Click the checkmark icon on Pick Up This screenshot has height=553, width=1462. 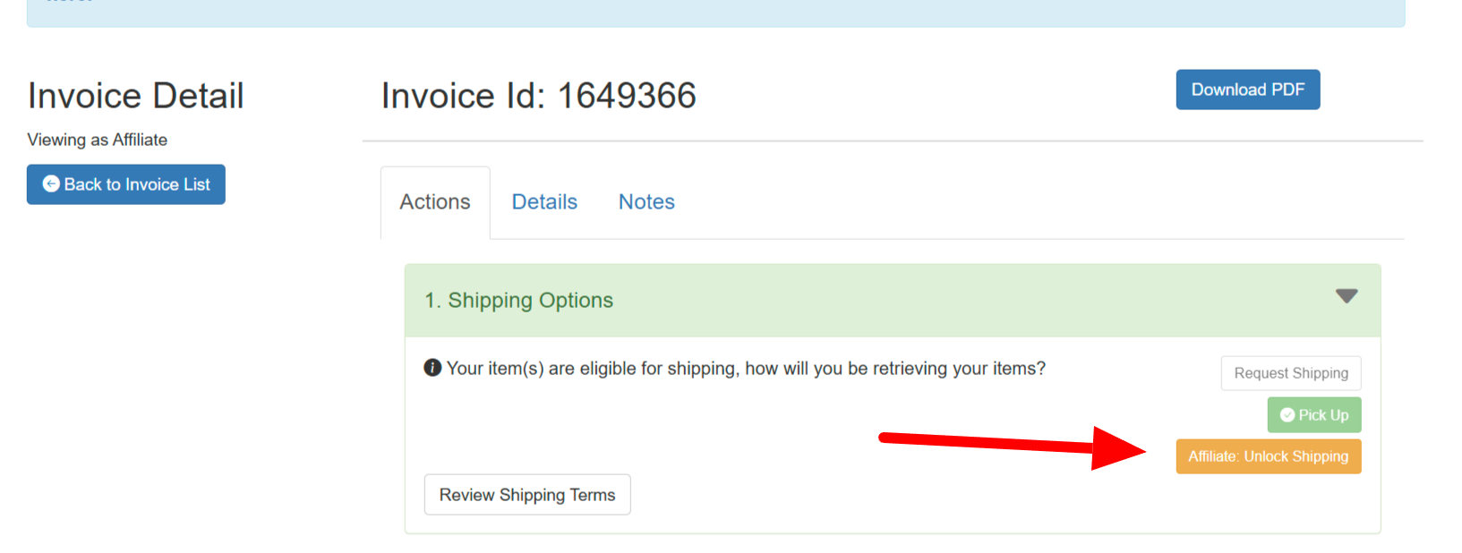click(1287, 415)
